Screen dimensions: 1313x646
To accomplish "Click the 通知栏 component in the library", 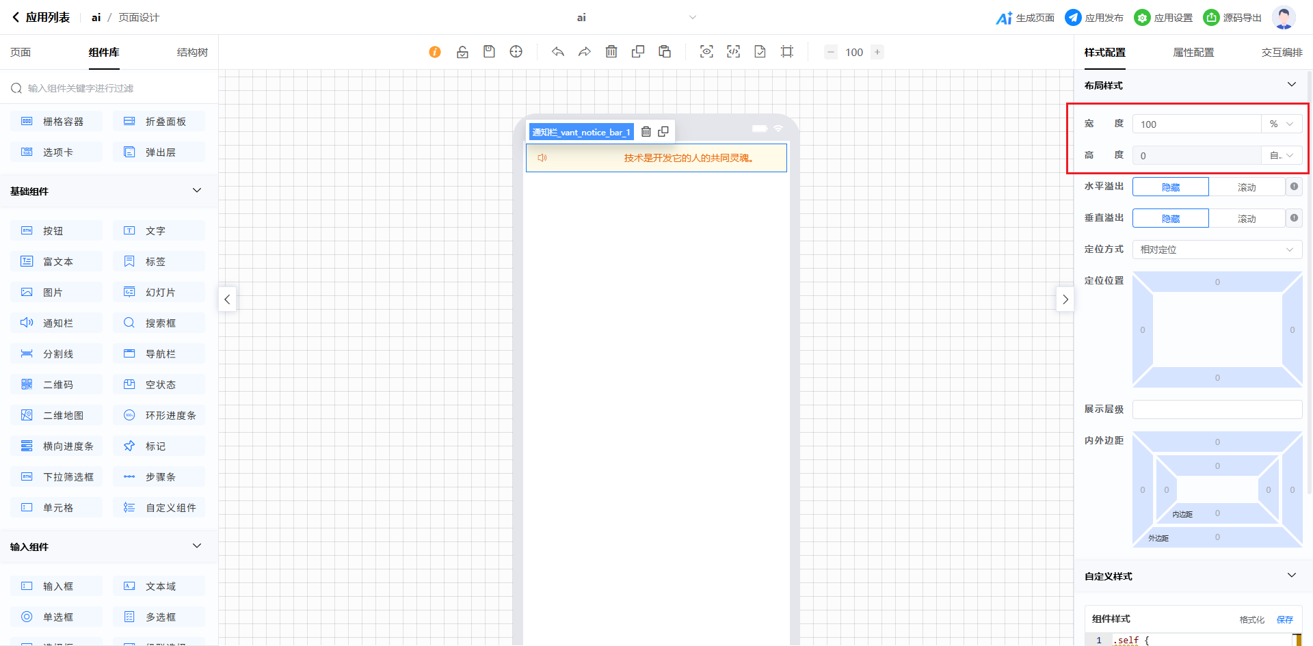I will click(57, 323).
